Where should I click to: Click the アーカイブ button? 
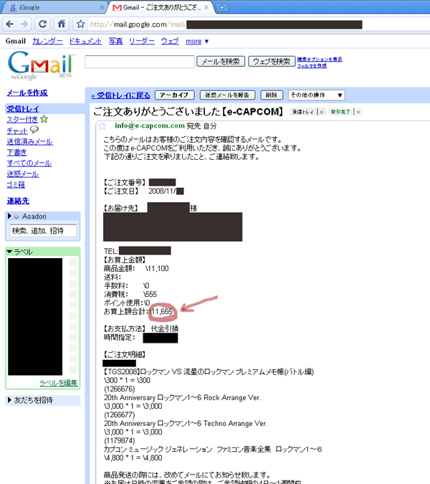pos(175,95)
